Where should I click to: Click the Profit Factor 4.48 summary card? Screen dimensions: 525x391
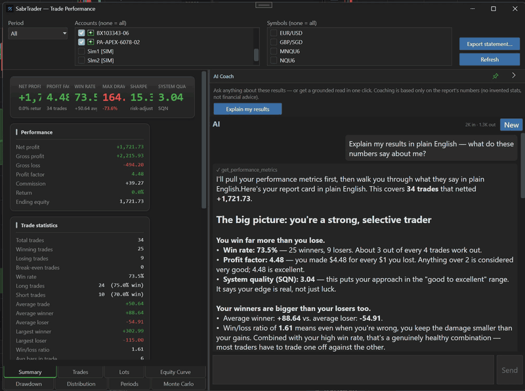[58, 97]
